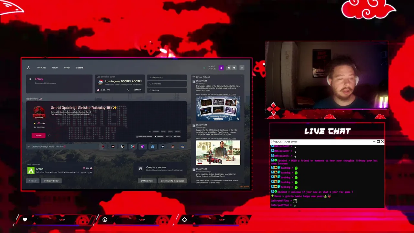
Task: Open the Forum navigation link
Action: (55, 68)
